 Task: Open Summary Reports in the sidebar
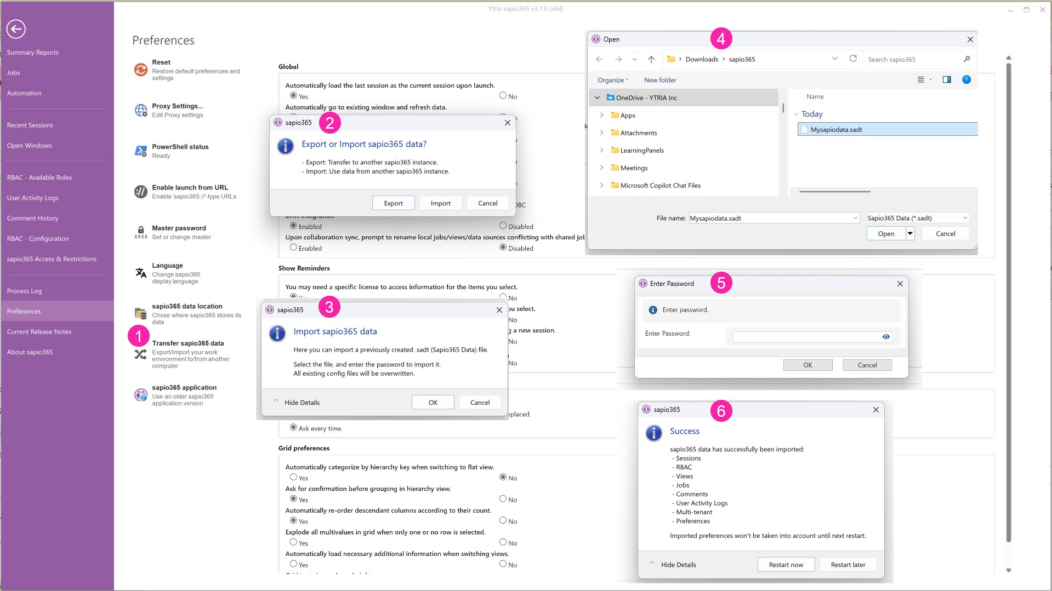click(32, 53)
